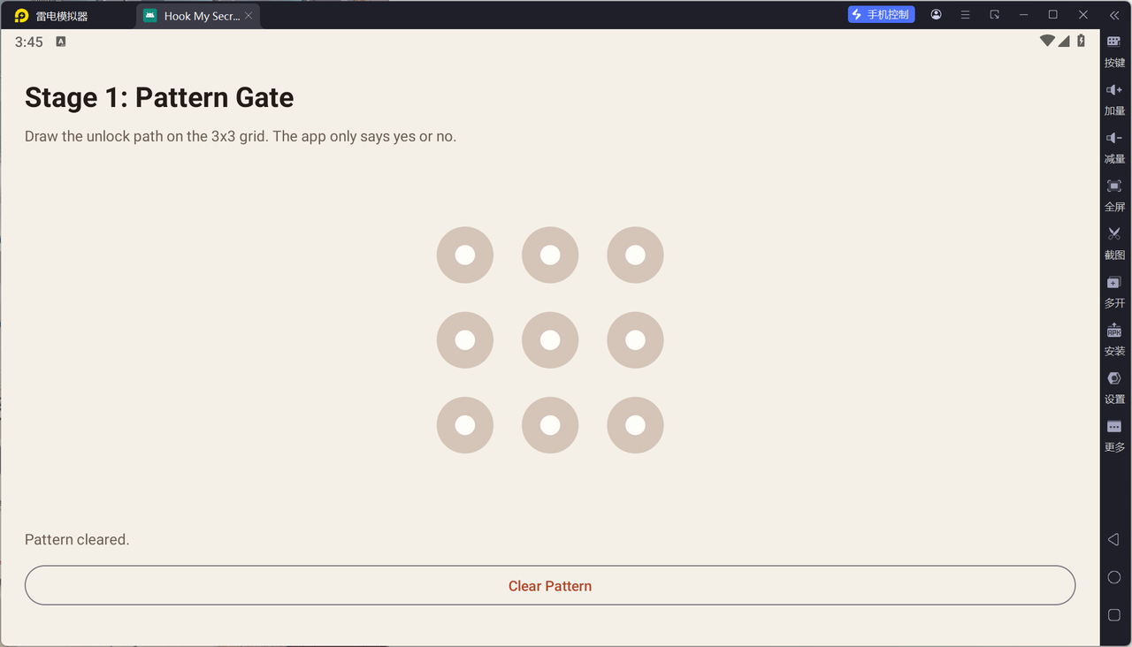Tap the Android home circle button
The width and height of the screenshot is (1132, 647).
click(1114, 577)
